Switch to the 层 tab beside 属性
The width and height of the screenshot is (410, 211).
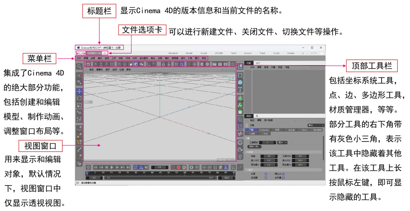(x=257, y=116)
